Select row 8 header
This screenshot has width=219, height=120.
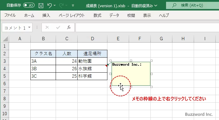5,99
